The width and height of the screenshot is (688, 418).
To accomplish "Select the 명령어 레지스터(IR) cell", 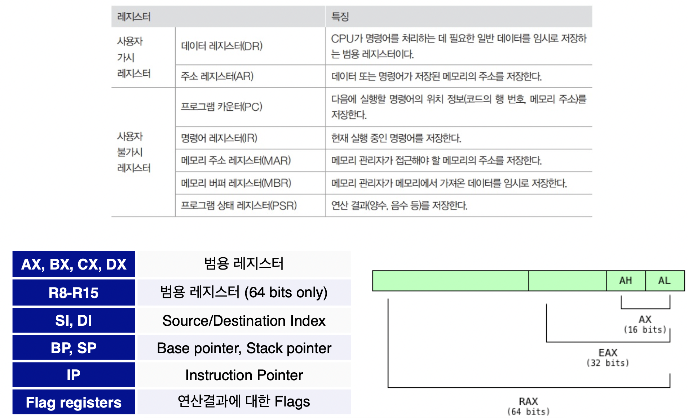I will tap(250, 138).
